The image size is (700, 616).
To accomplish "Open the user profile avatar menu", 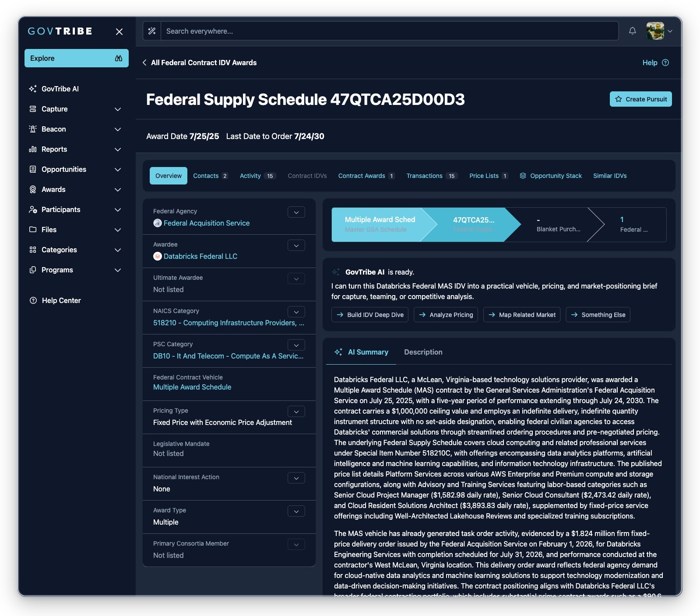I will (655, 31).
